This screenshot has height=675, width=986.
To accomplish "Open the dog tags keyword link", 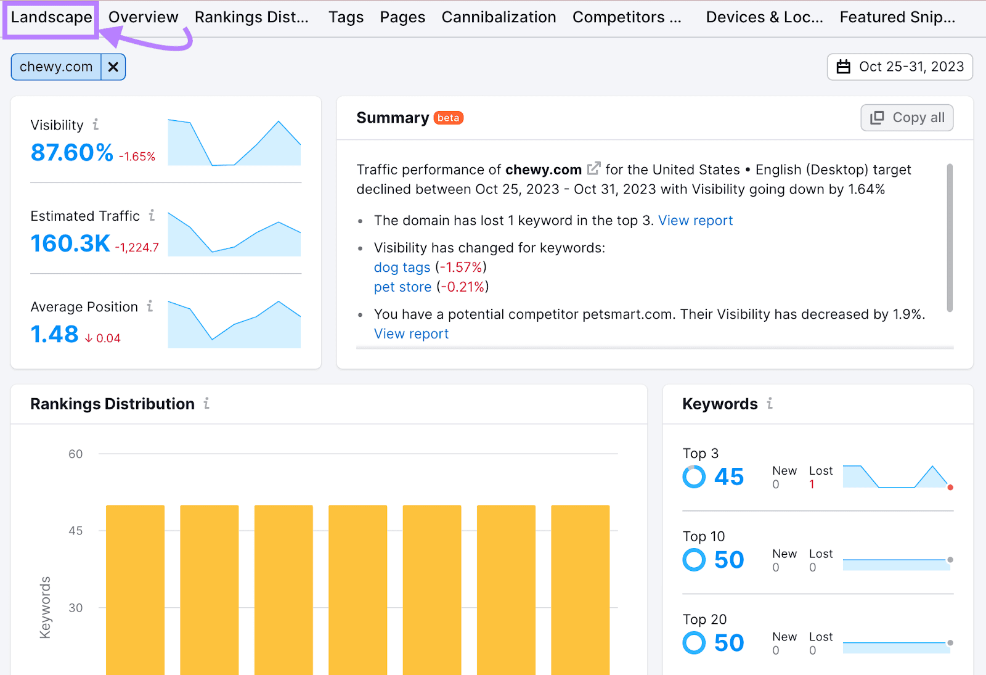I will pyautogui.click(x=402, y=268).
